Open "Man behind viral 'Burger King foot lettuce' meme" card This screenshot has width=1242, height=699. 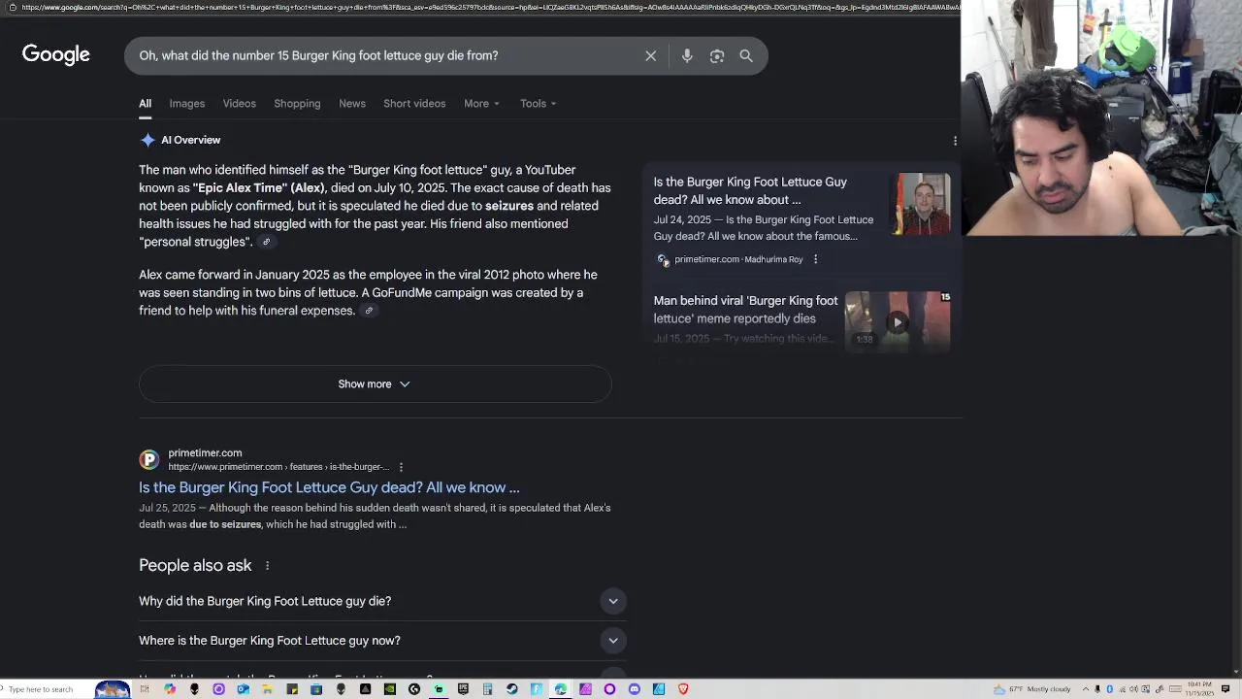pyautogui.click(x=745, y=310)
